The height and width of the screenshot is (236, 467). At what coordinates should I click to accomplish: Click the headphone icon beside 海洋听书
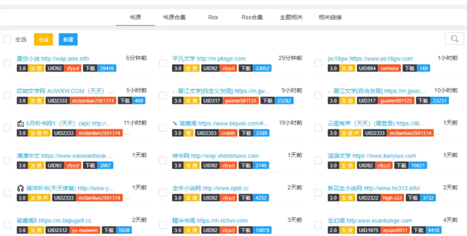point(20,188)
